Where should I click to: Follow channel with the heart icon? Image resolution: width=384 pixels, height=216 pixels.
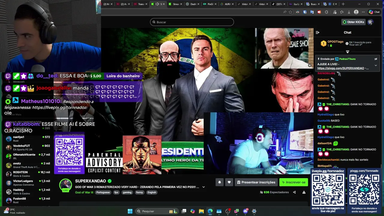[229, 182]
